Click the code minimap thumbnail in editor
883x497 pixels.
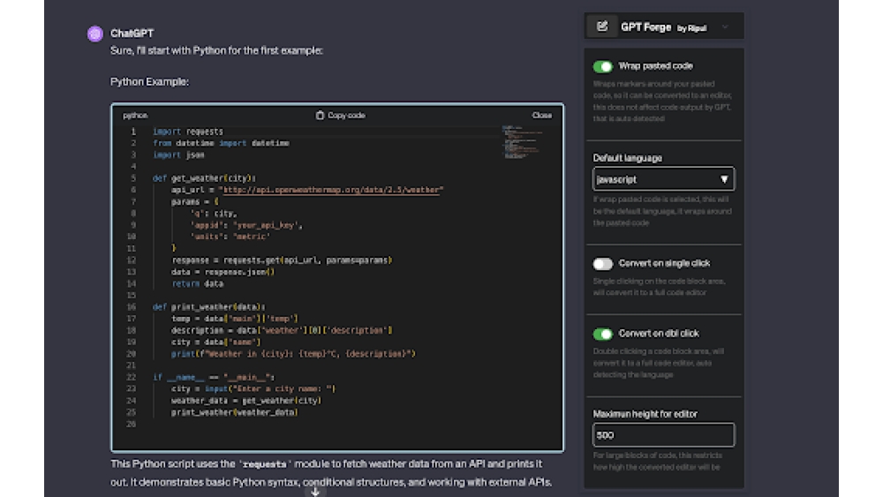pyautogui.click(x=522, y=142)
